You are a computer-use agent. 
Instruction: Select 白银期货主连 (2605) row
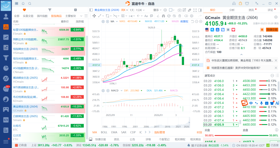[48, 118]
